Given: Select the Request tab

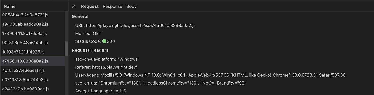Looking at the screenshot, I should [x=90, y=6].
